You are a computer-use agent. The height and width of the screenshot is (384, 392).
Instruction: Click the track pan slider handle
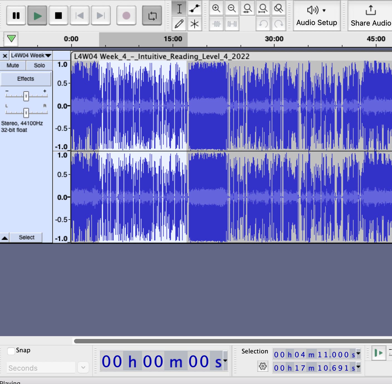click(x=26, y=113)
